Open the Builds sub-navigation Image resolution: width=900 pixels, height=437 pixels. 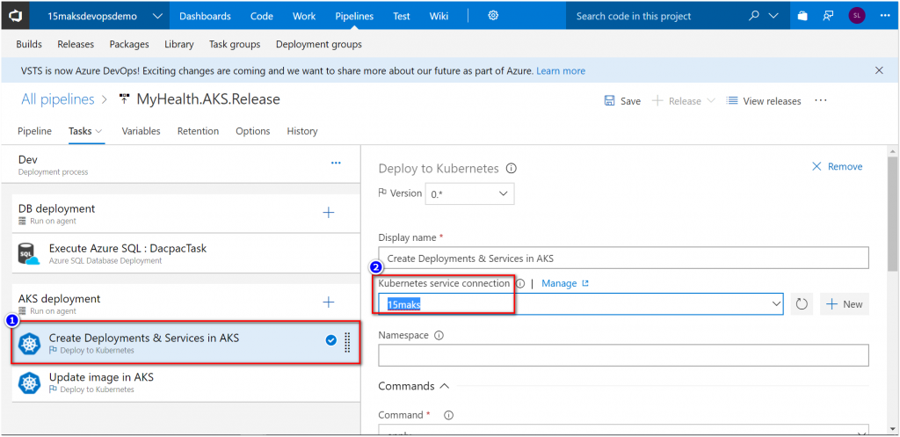pos(29,44)
